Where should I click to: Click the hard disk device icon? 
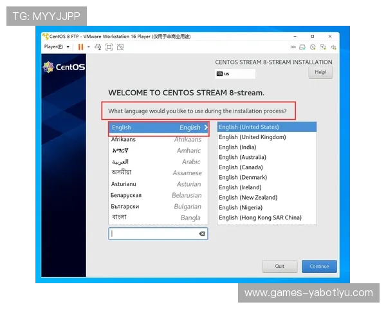point(302,47)
